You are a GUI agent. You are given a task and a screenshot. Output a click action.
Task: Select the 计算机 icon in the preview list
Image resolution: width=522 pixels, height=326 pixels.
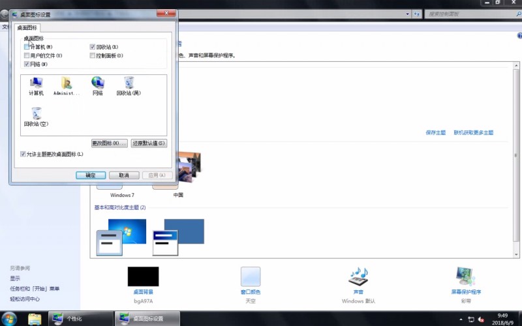(36, 86)
